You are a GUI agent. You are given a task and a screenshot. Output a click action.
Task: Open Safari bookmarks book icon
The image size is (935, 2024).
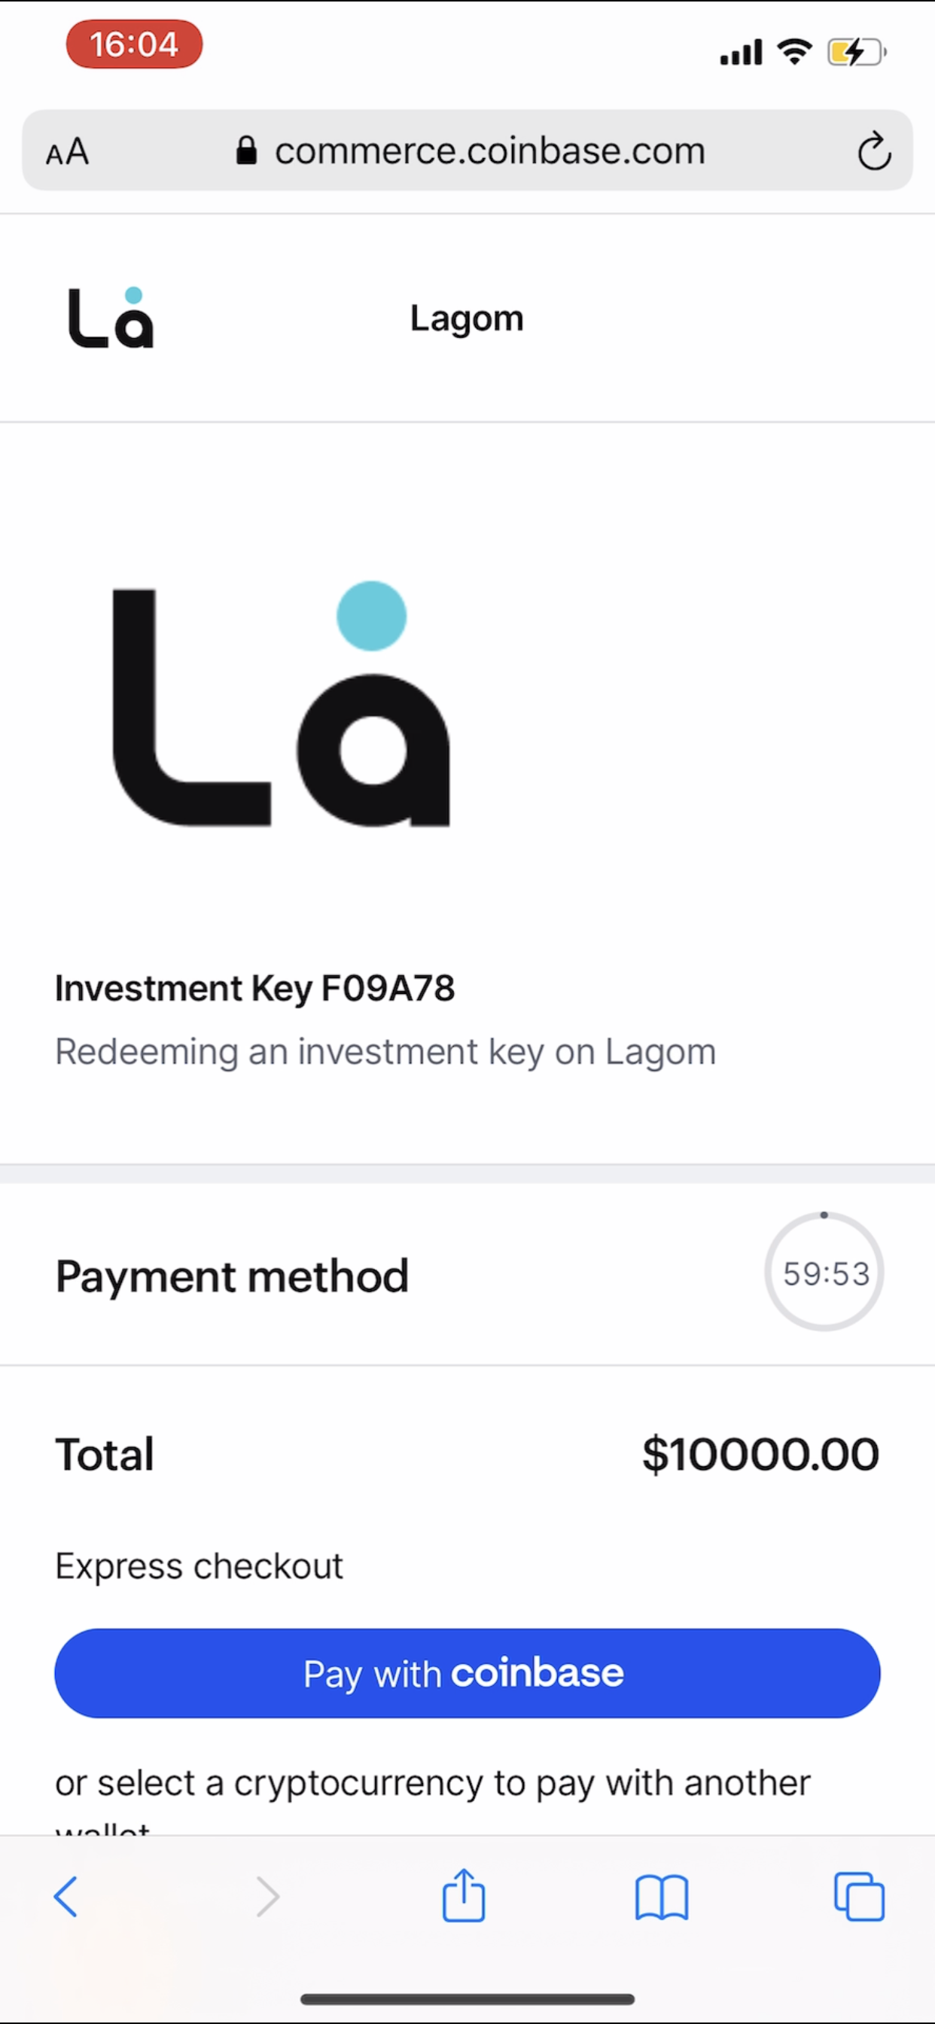click(x=662, y=1897)
